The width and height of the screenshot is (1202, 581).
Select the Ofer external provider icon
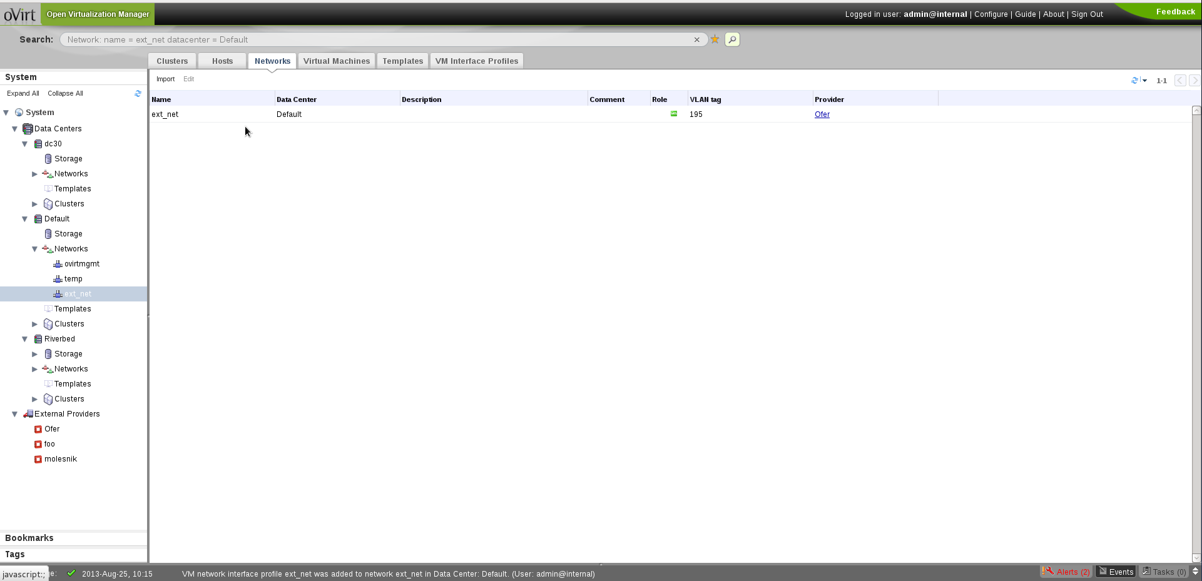pos(38,429)
